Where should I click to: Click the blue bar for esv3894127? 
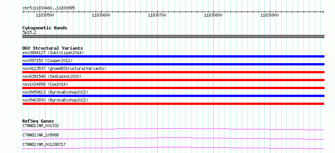point(173,56)
